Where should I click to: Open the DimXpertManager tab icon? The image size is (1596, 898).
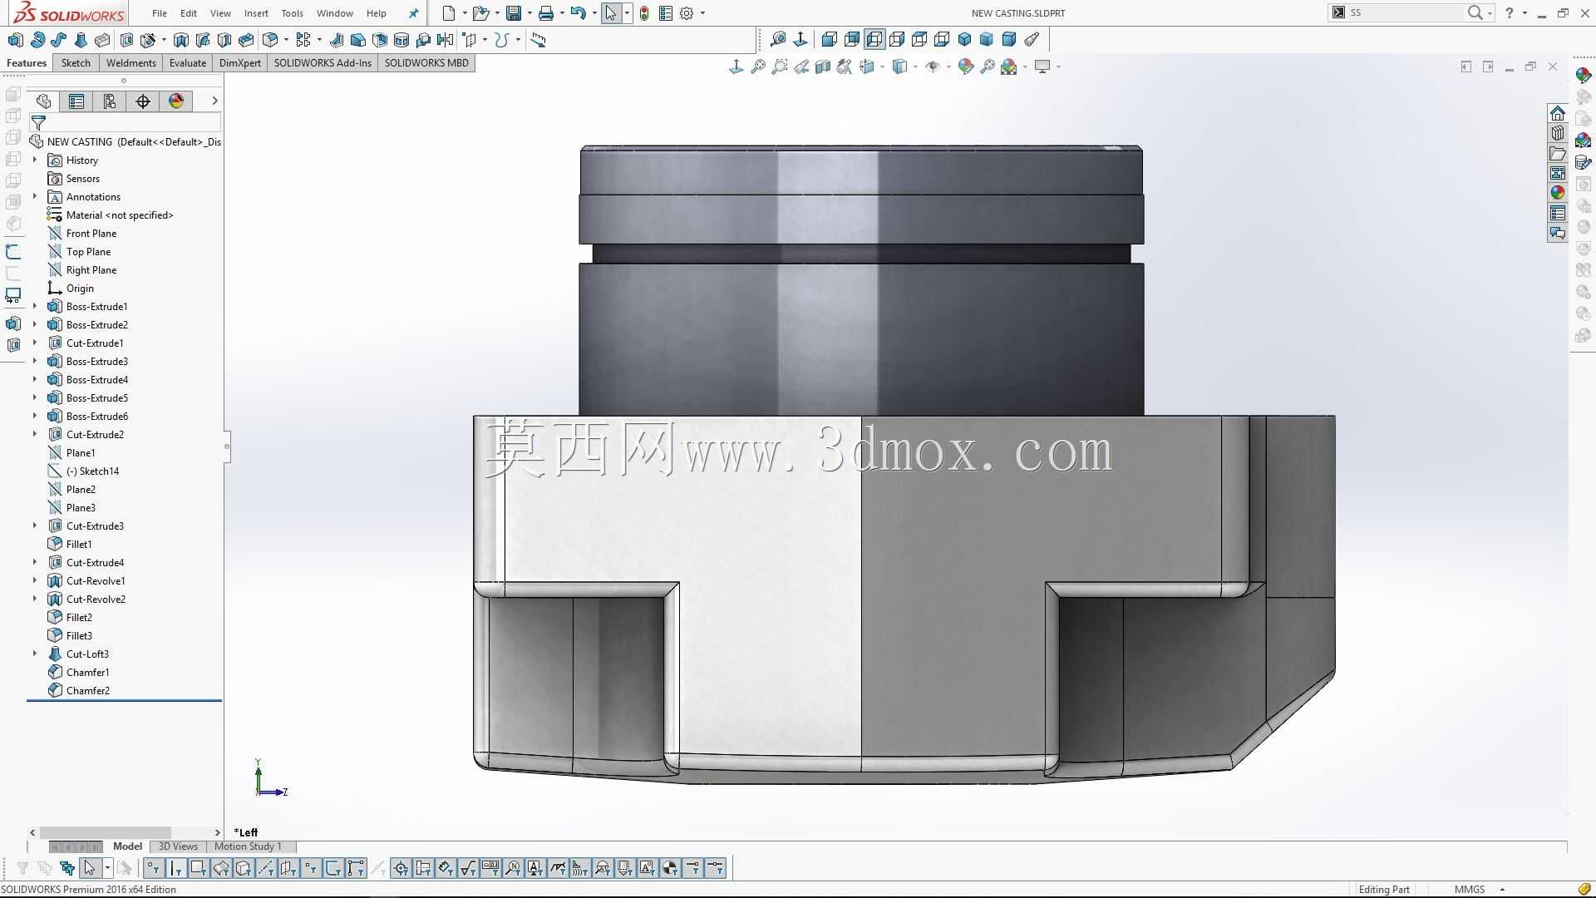pos(143,101)
